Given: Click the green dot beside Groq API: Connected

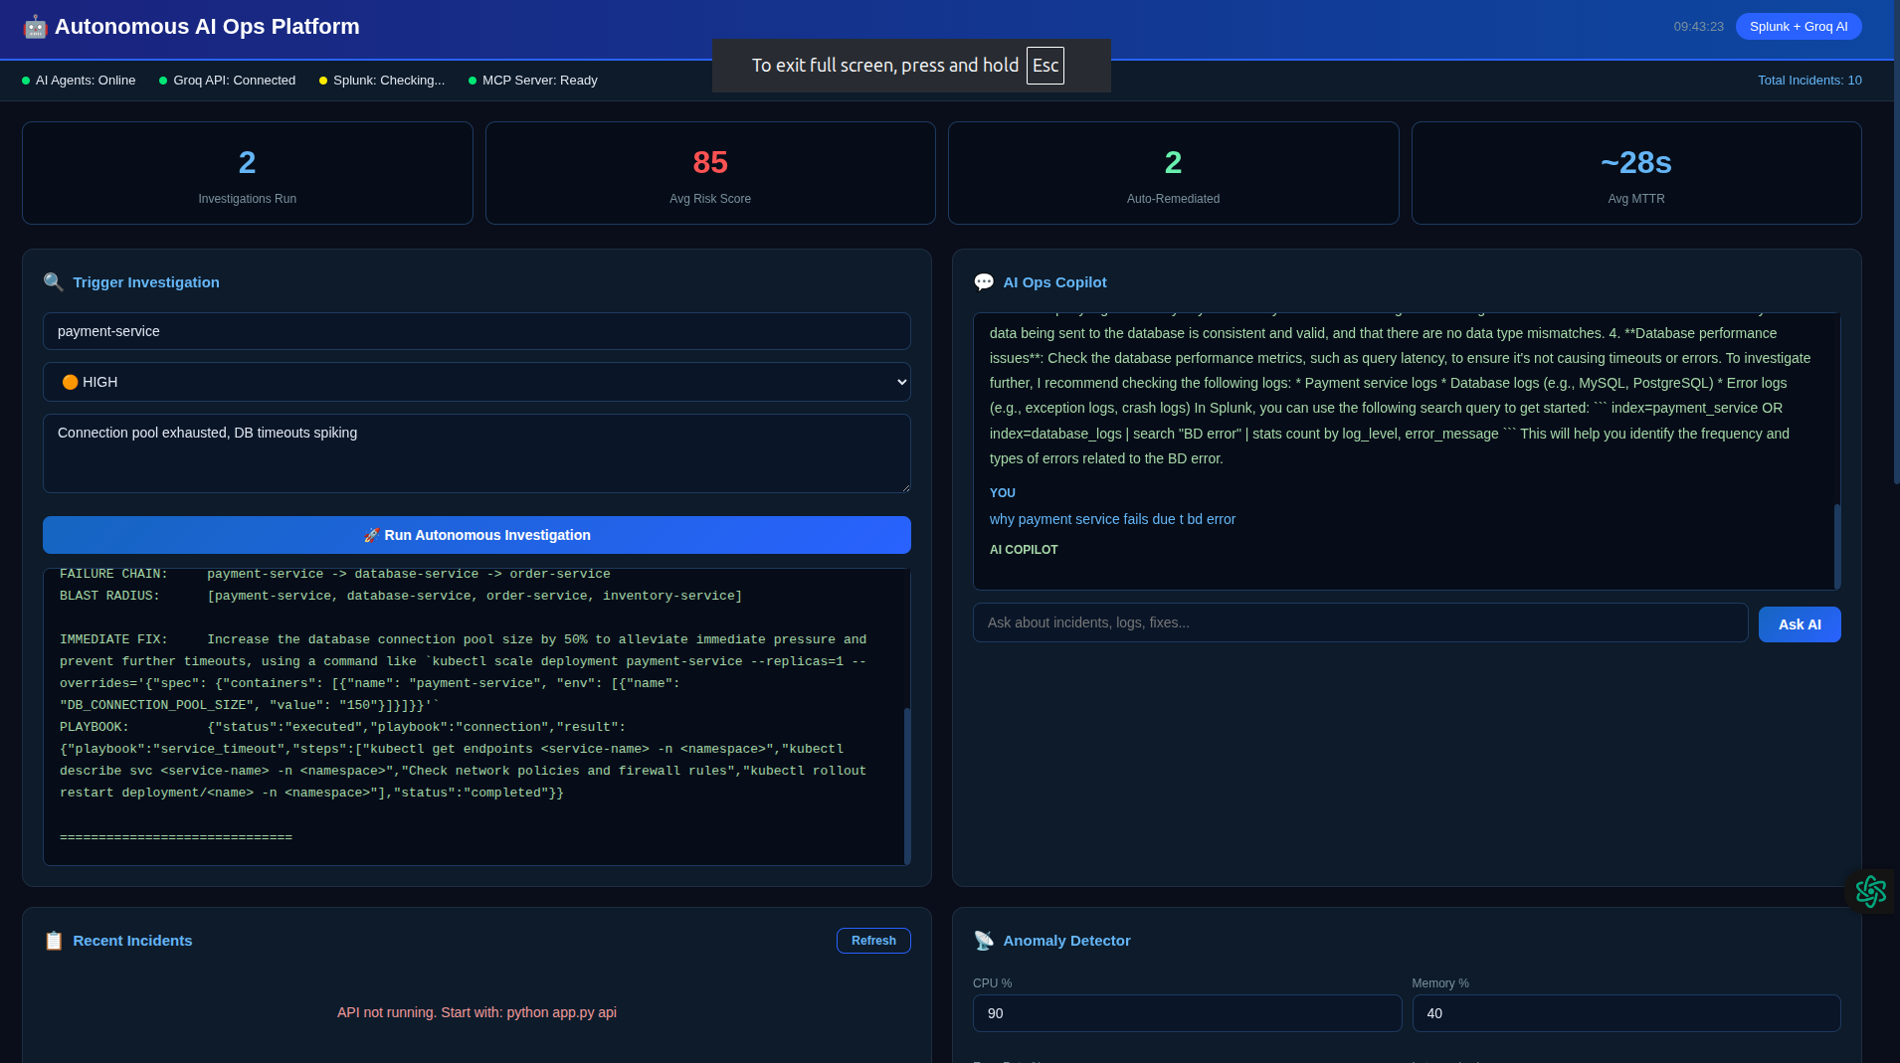Looking at the screenshot, I should tap(163, 81).
